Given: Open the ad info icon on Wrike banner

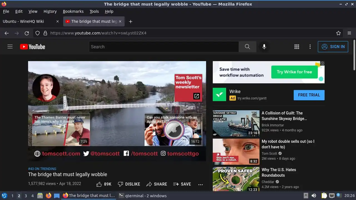Looking at the screenshot, I should point(322,63).
